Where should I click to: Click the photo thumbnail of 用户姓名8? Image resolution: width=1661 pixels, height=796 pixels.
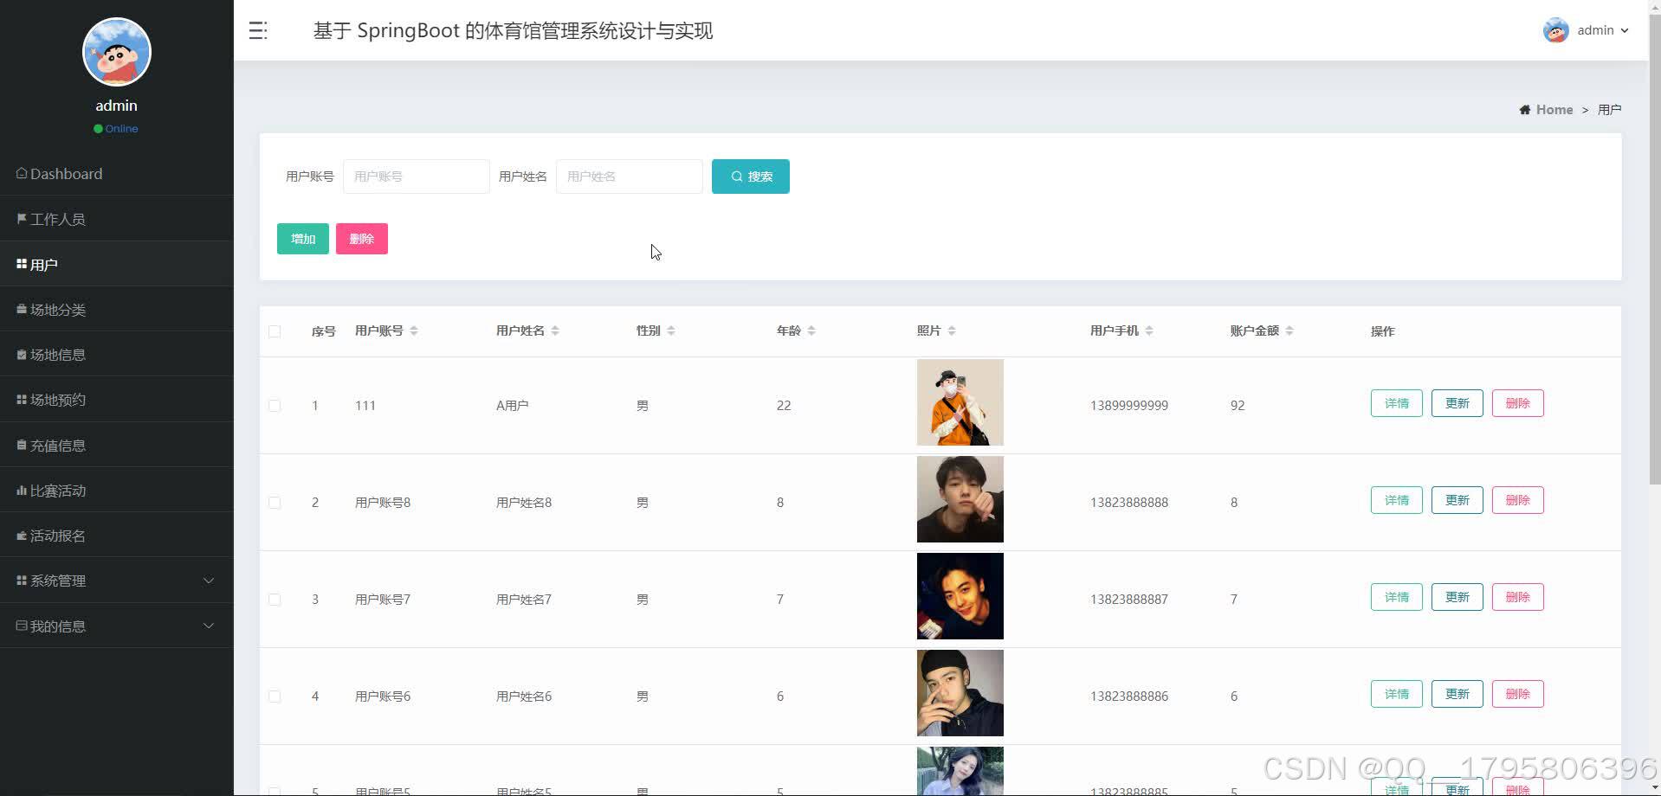pyautogui.click(x=960, y=499)
